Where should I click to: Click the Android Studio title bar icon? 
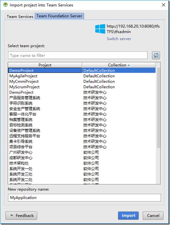(x=6, y=5)
